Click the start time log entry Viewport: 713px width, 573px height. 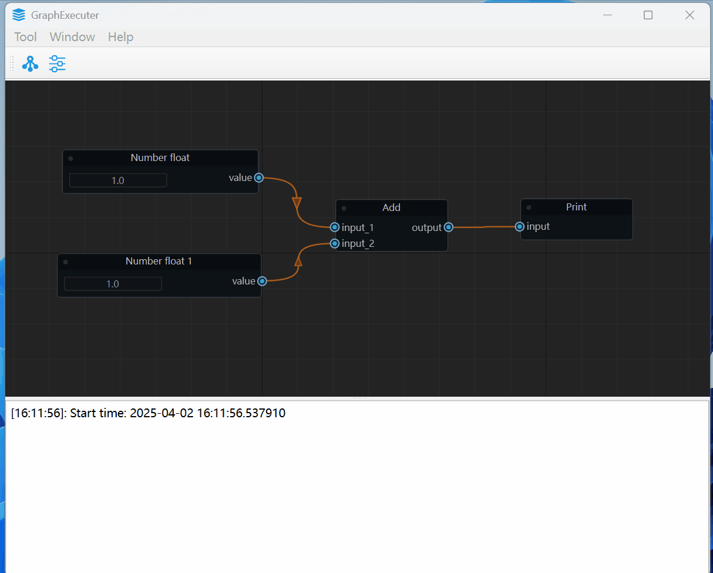point(148,413)
